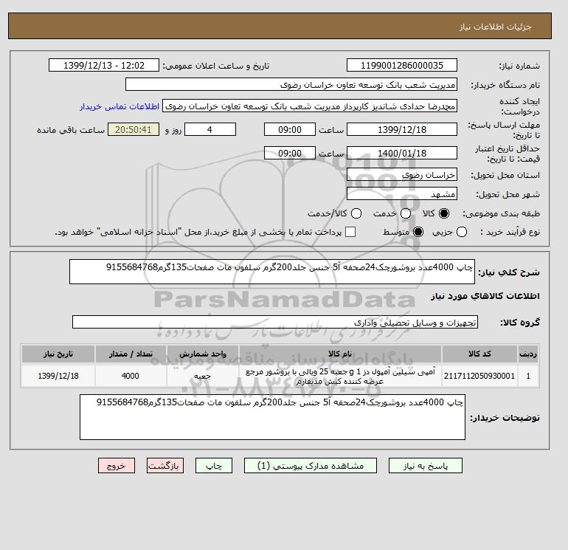Click the اطلاعات کالاهای مورد نیاز section heading

[485, 296]
